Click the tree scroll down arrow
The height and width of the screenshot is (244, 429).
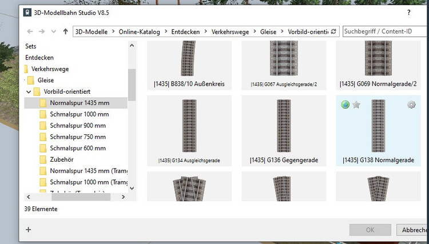tap(132, 188)
